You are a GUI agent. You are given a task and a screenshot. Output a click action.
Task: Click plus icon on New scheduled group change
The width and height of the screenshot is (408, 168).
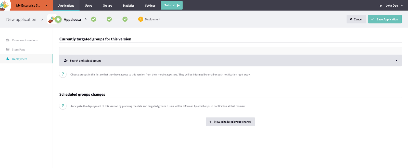pos(210,122)
